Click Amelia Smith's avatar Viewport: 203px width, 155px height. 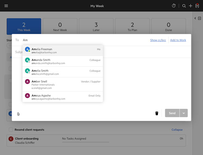coord(28,71)
